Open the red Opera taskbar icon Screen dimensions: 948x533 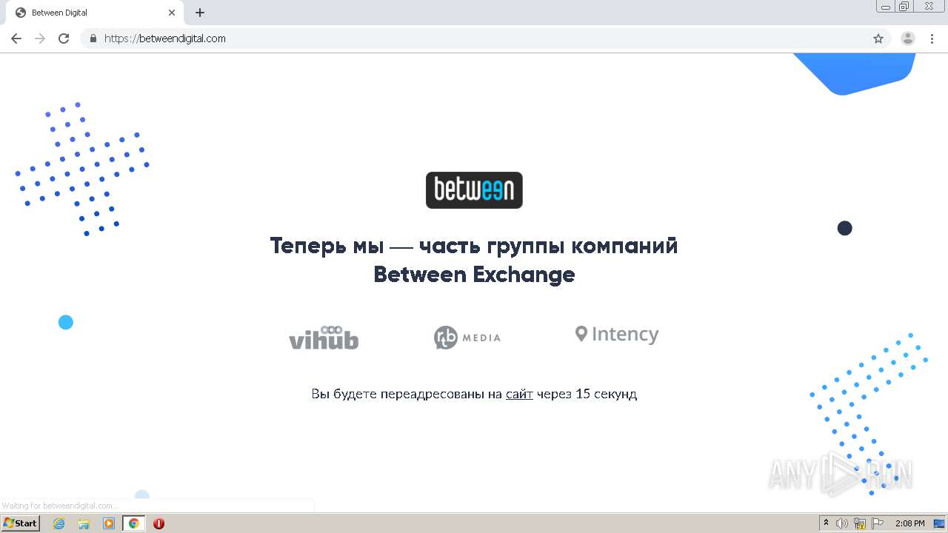pyautogui.click(x=158, y=523)
